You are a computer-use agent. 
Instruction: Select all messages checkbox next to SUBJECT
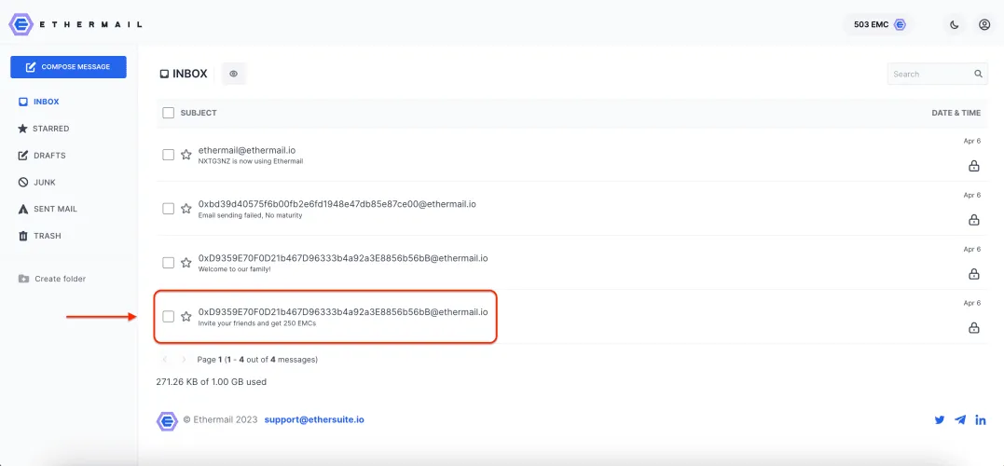tap(169, 113)
